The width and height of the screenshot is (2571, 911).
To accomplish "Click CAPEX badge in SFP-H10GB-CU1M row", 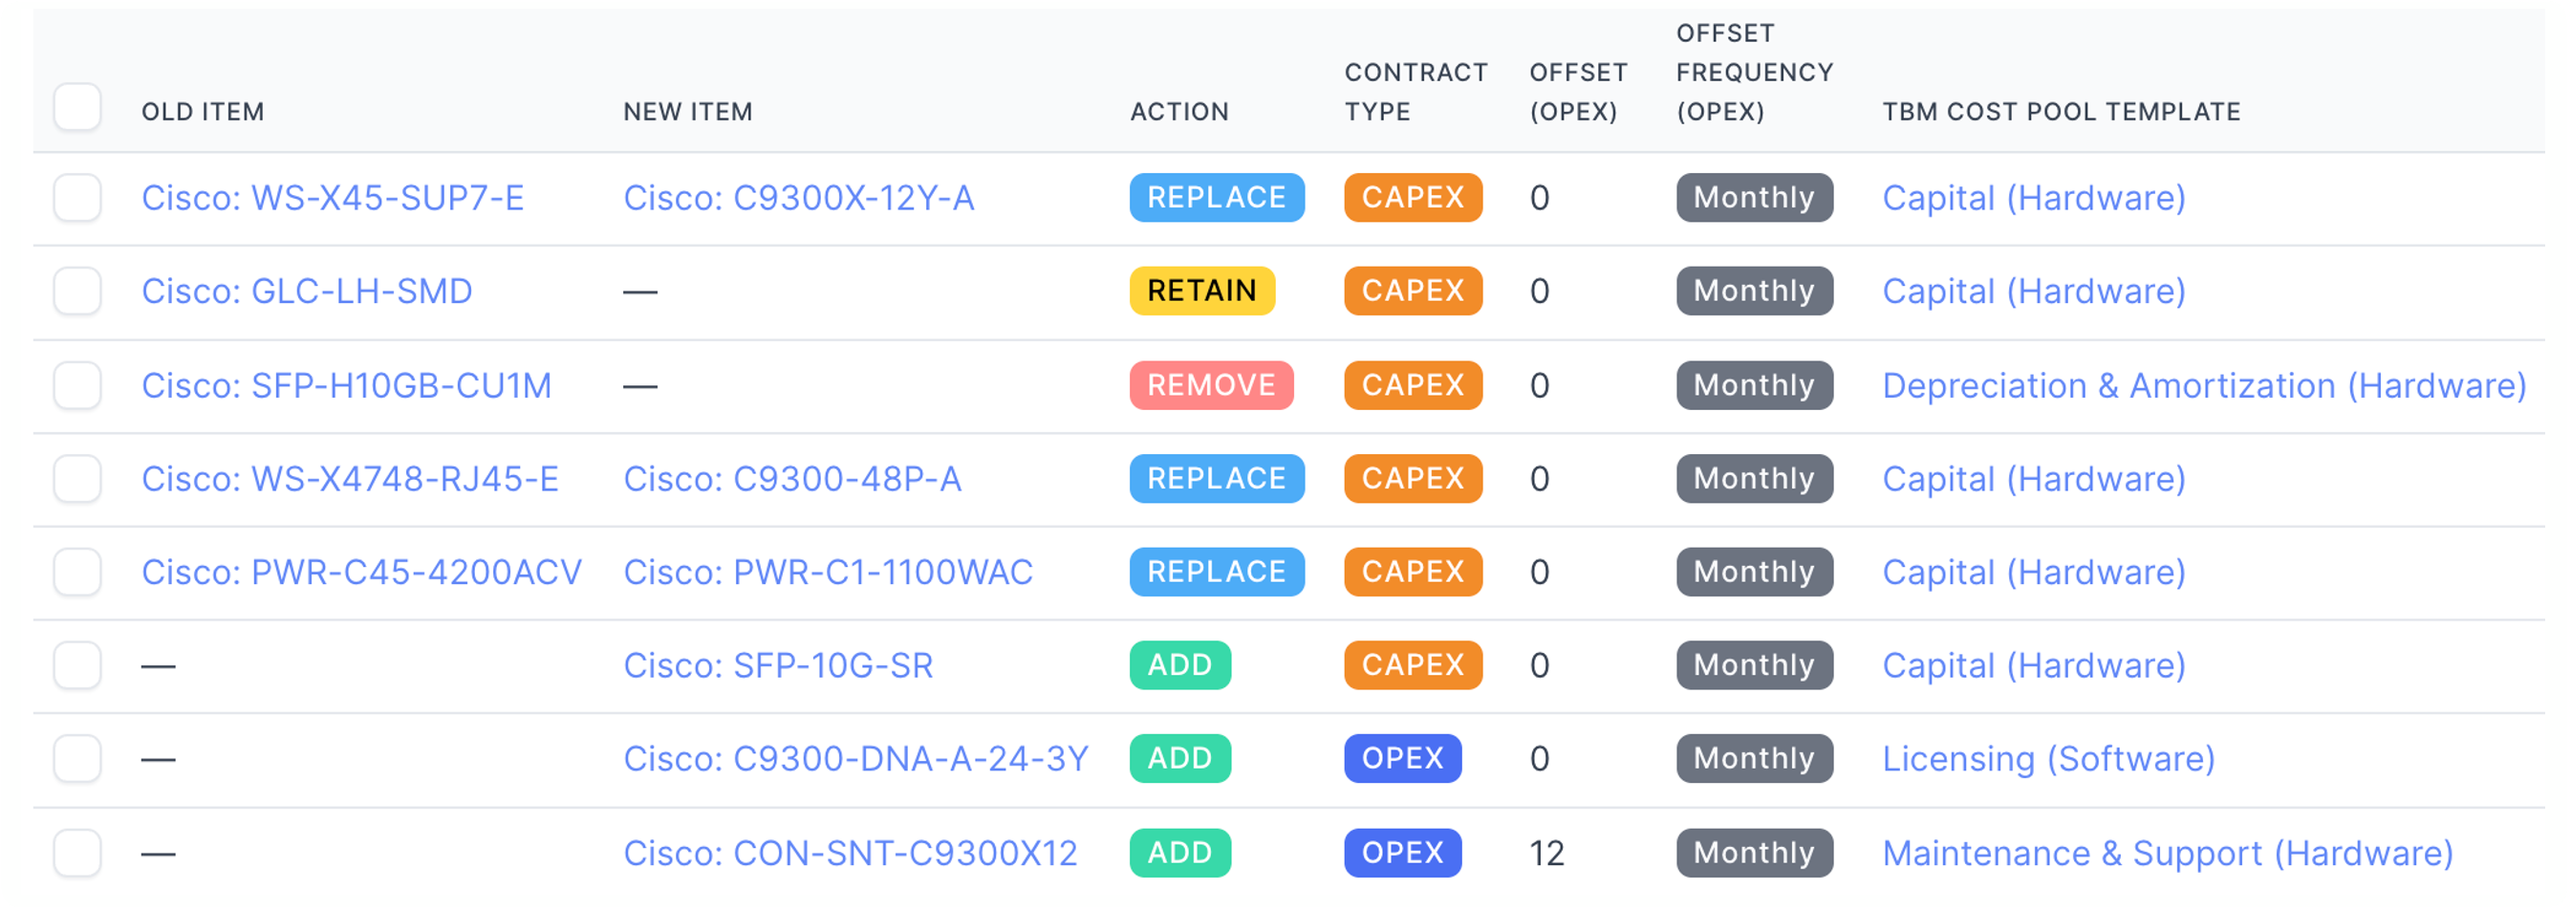I will click(1413, 385).
